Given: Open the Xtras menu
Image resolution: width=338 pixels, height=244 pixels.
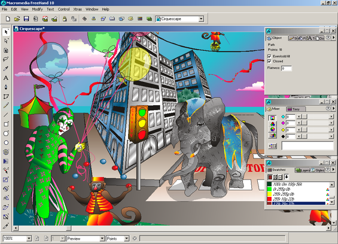Looking at the screenshot, I should click(x=77, y=9).
